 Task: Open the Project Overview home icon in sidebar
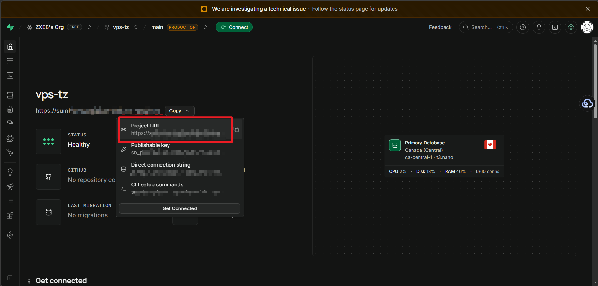[x=10, y=47]
